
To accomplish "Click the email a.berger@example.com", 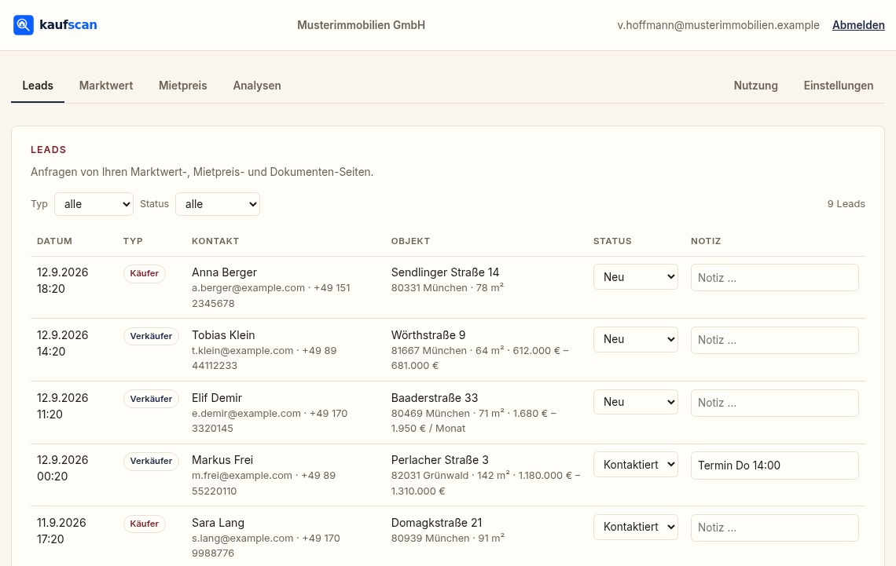I will [x=248, y=288].
